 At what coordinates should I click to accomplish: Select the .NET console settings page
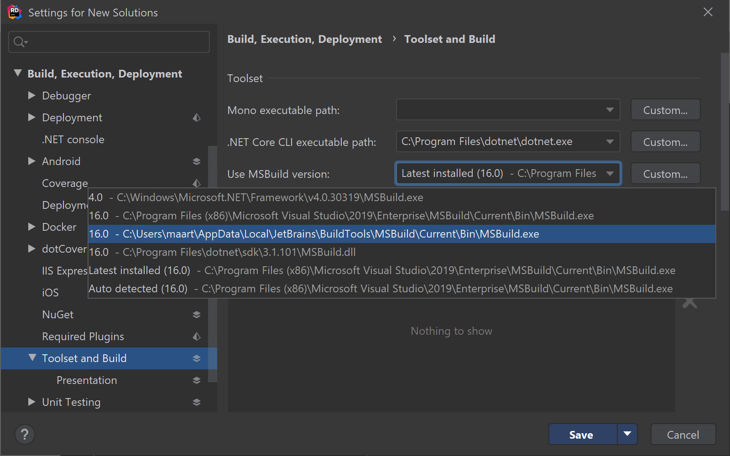pyautogui.click(x=73, y=140)
